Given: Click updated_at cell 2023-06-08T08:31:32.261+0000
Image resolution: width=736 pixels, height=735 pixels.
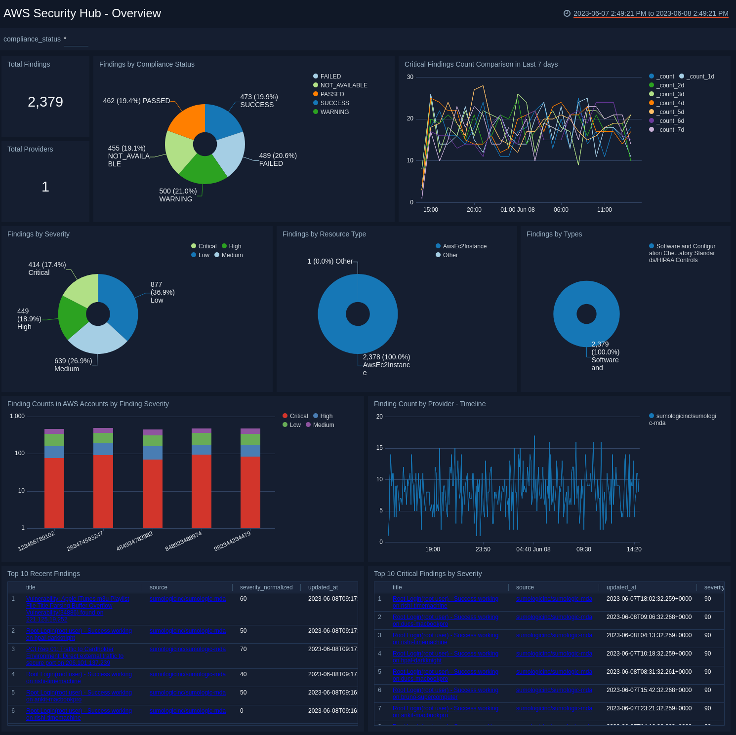Looking at the screenshot, I should [649, 672].
